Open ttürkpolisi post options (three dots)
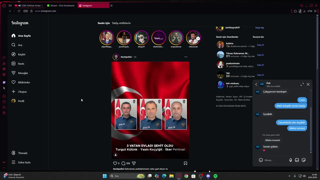320x180 pixels. [x=186, y=57]
